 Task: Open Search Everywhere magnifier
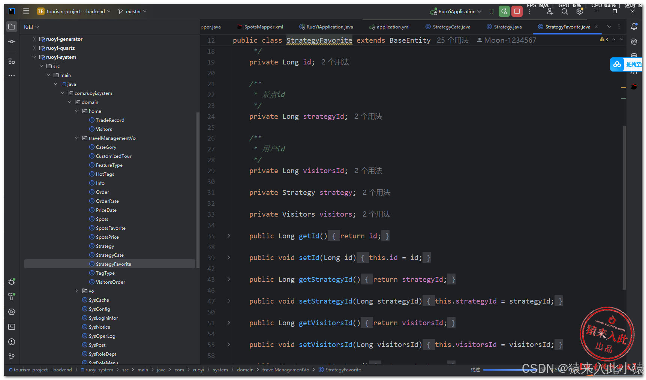565,12
